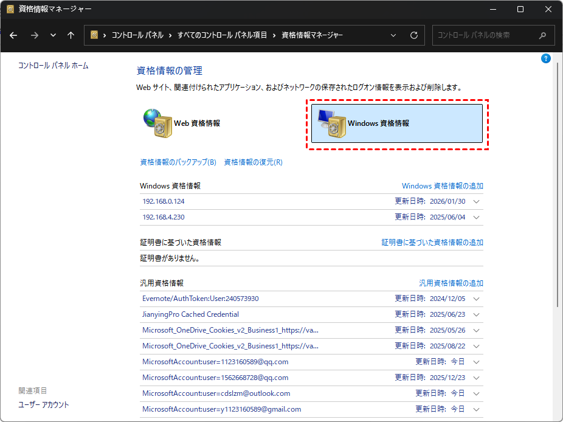Close the 資格情報マネージャー window

548,9
